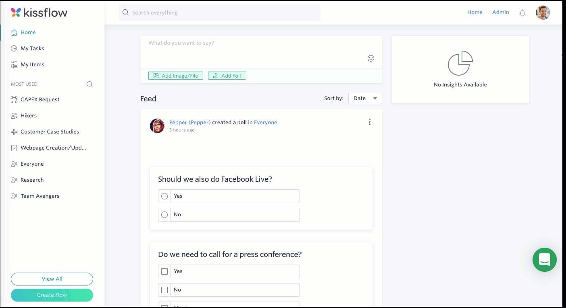This screenshot has width=566, height=308.
Task: Open Everyone link in feed post
Action: click(266, 123)
